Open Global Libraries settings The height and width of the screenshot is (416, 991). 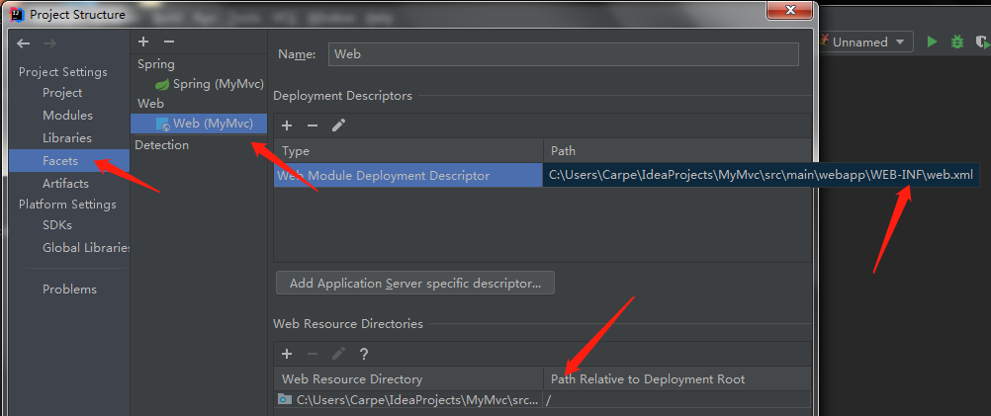85,248
